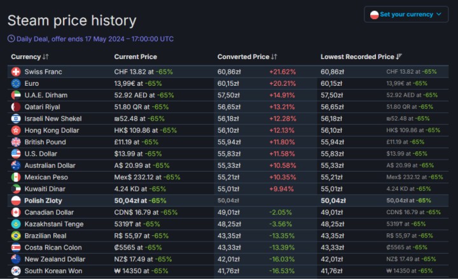The height and width of the screenshot is (279, 458).
Task: Click the Daily Deal offer ends text
Action: point(95,39)
